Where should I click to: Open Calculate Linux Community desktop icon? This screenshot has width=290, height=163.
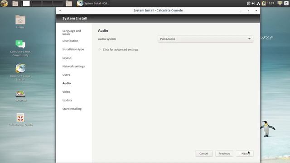click(20, 48)
